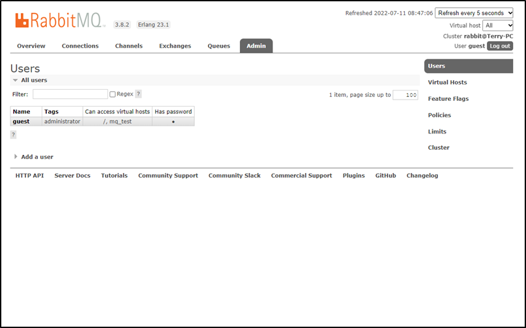This screenshot has width=526, height=328.
Task: Switch to the Overview tab
Action: tap(31, 46)
